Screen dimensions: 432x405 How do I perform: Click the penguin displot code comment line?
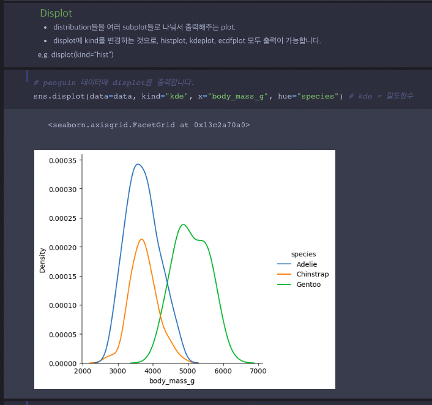pyautogui.click(x=114, y=83)
